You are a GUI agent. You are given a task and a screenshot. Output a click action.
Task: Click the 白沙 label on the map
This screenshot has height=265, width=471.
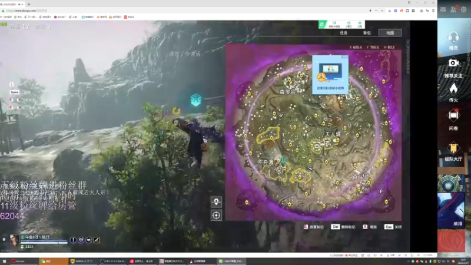(x=360, y=177)
